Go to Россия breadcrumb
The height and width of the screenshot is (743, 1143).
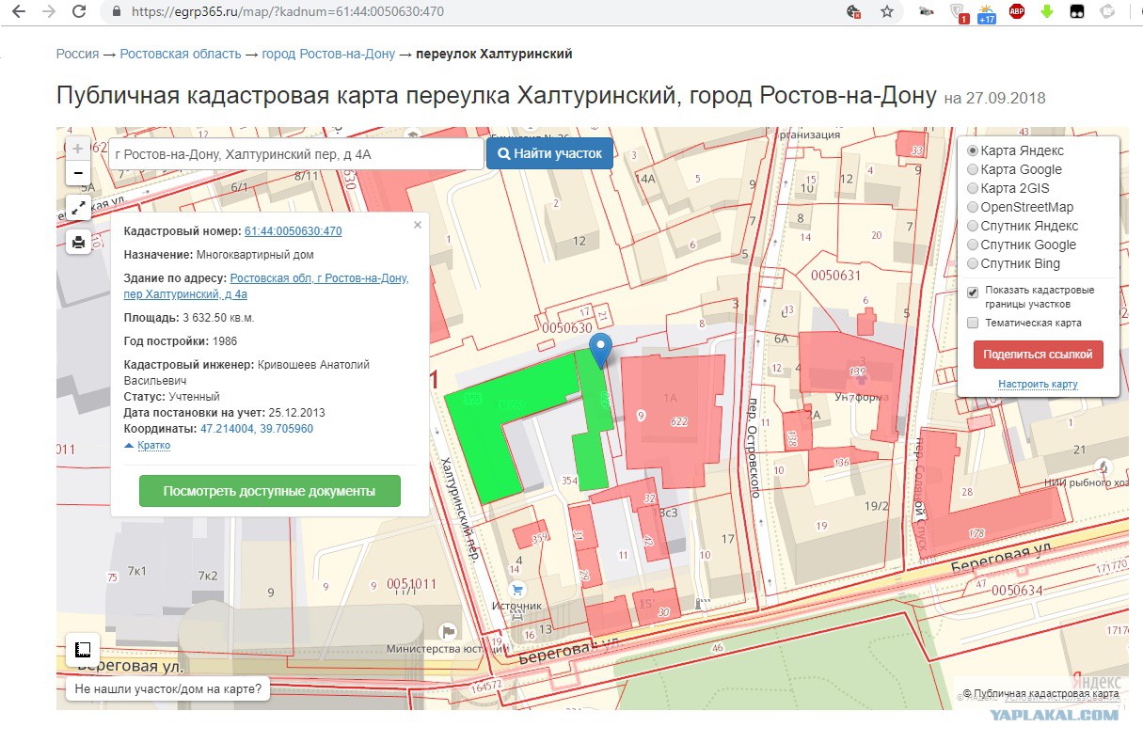tap(77, 54)
